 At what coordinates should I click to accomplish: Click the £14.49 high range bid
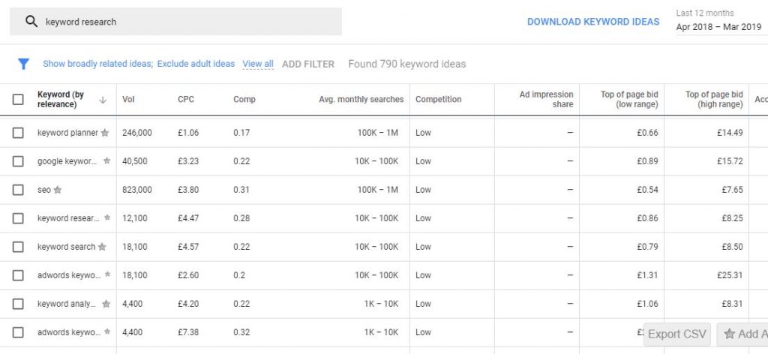[x=730, y=133]
